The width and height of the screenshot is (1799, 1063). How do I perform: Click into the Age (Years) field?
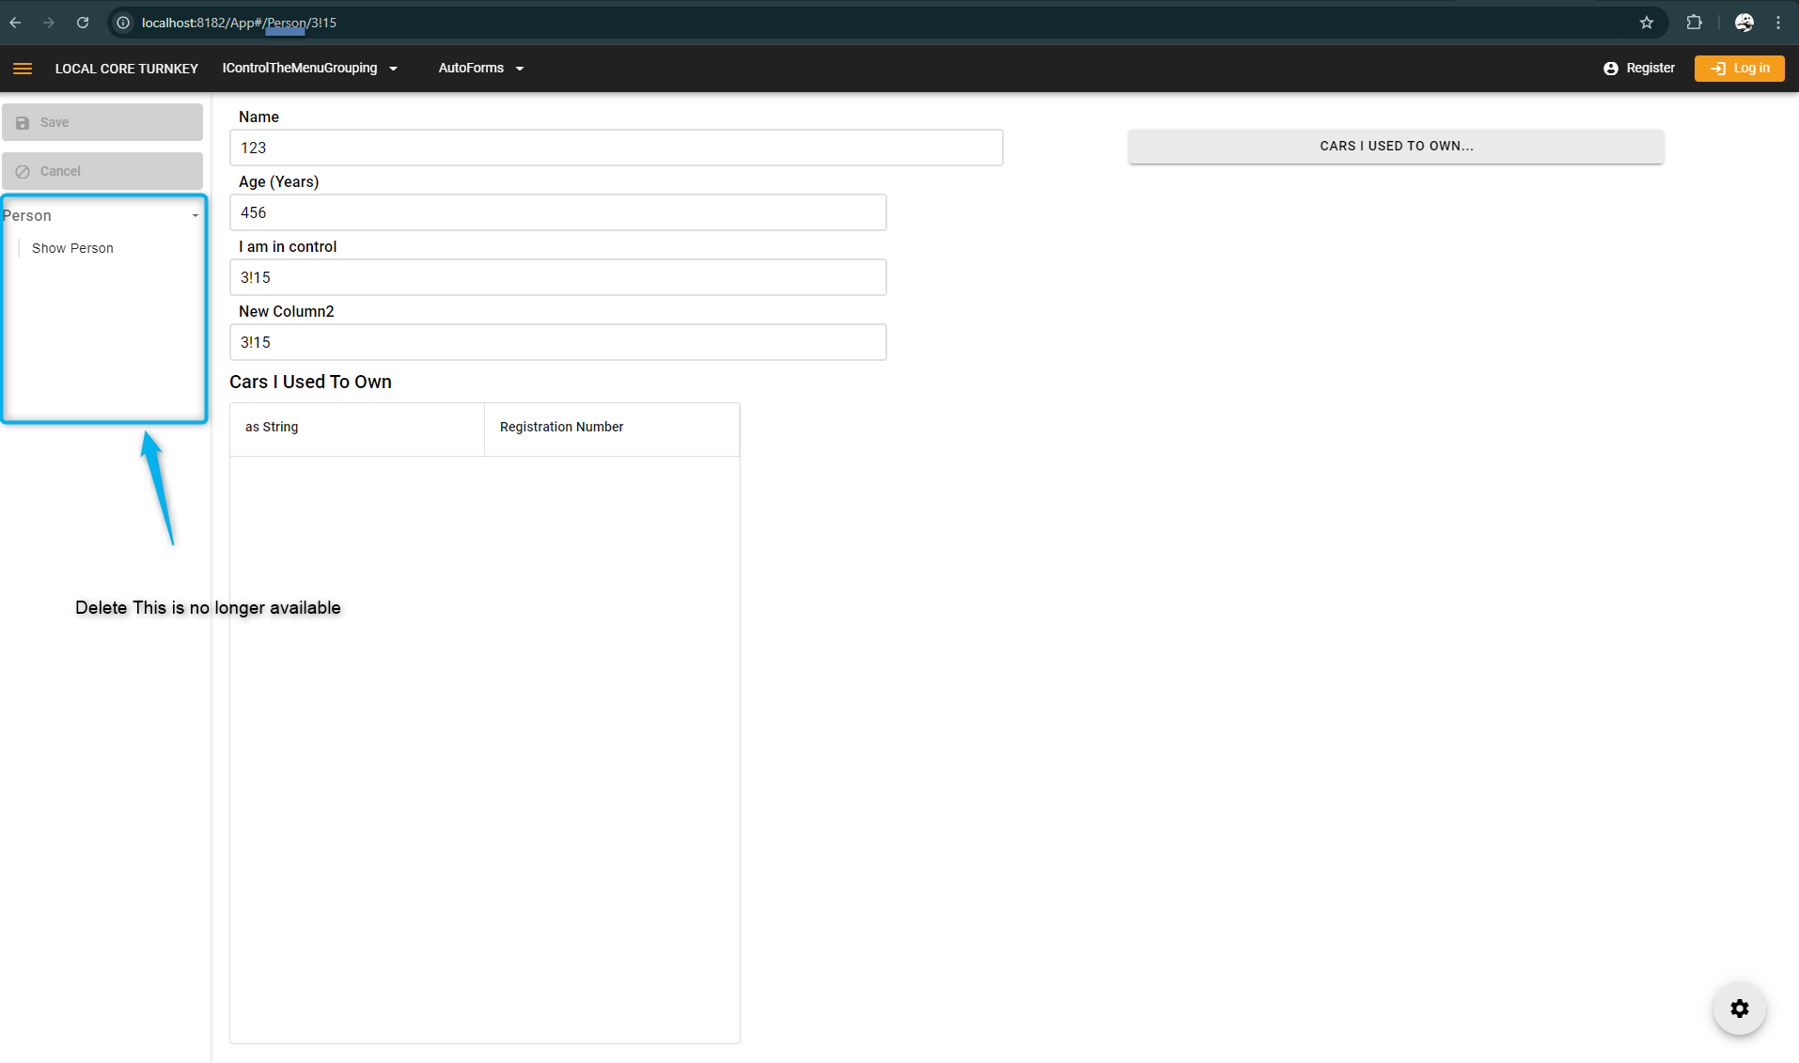[x=557, y=212]
